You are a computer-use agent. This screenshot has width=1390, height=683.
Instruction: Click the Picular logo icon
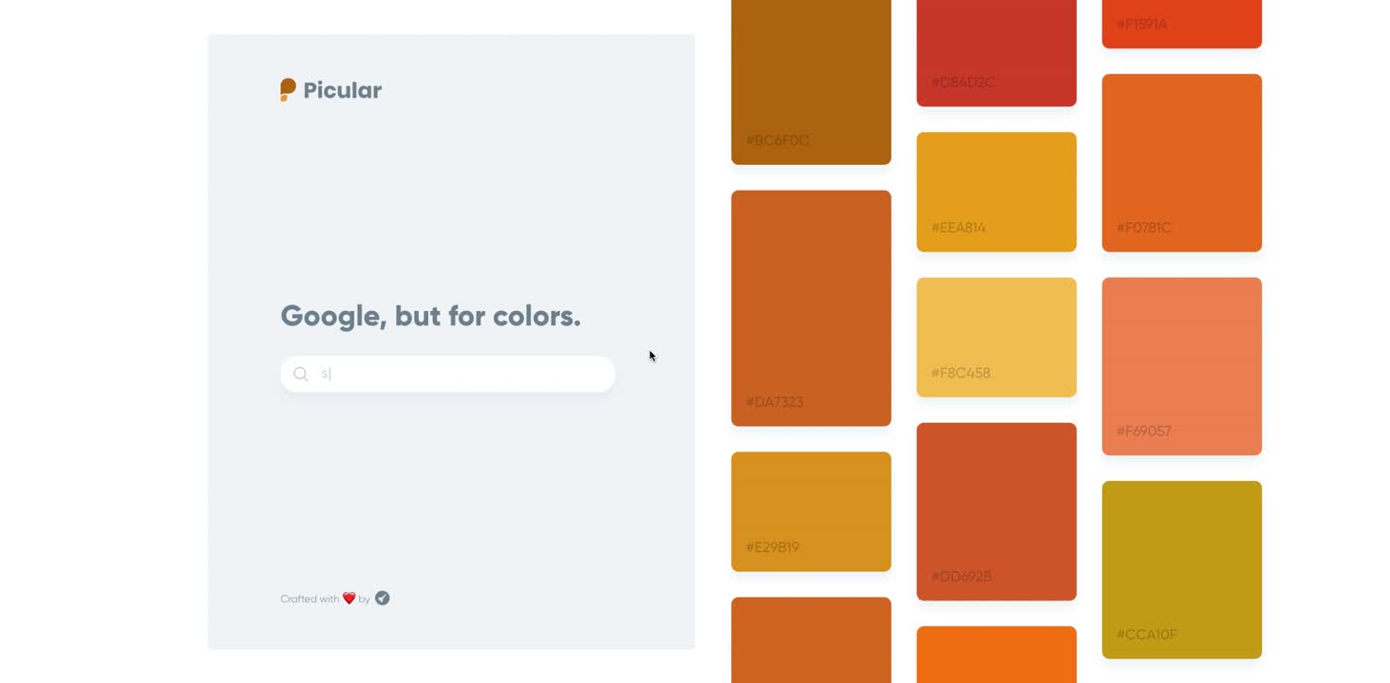click(288, 90)
